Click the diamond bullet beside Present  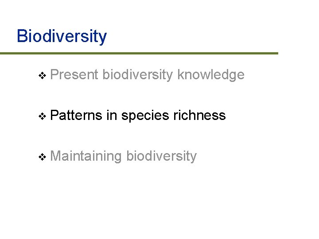(x=43, y=76)
